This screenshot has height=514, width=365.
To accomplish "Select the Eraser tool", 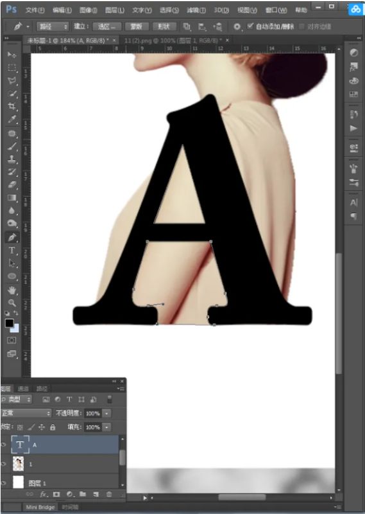I will coord(12,185).
